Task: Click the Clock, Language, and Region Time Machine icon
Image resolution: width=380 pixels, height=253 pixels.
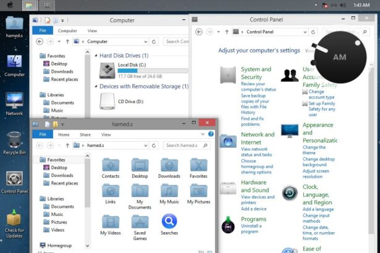Action: click(290, 193)
